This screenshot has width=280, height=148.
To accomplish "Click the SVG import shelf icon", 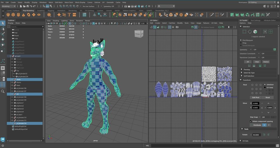I will [74, 15].
